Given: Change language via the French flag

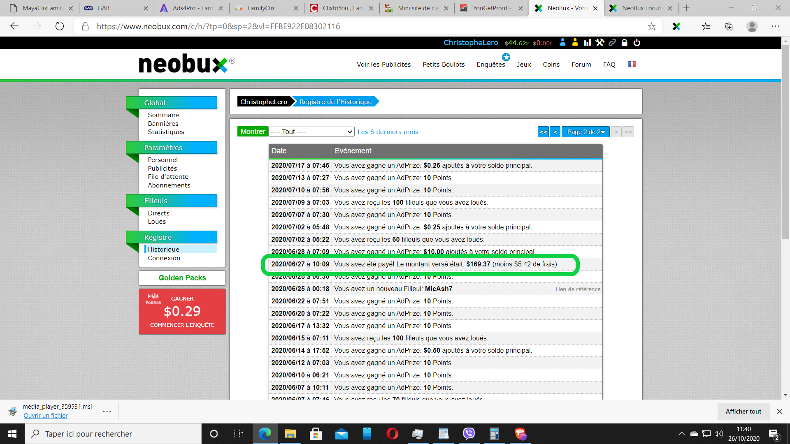Looking at the screenshot, I should coord(632,64).
